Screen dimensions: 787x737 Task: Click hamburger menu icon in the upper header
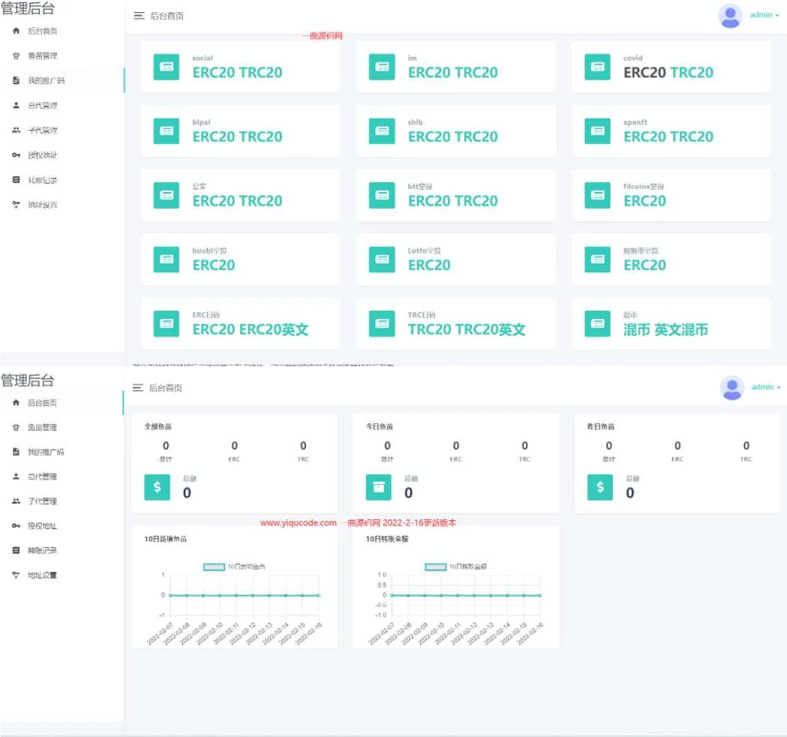point(139,16)
